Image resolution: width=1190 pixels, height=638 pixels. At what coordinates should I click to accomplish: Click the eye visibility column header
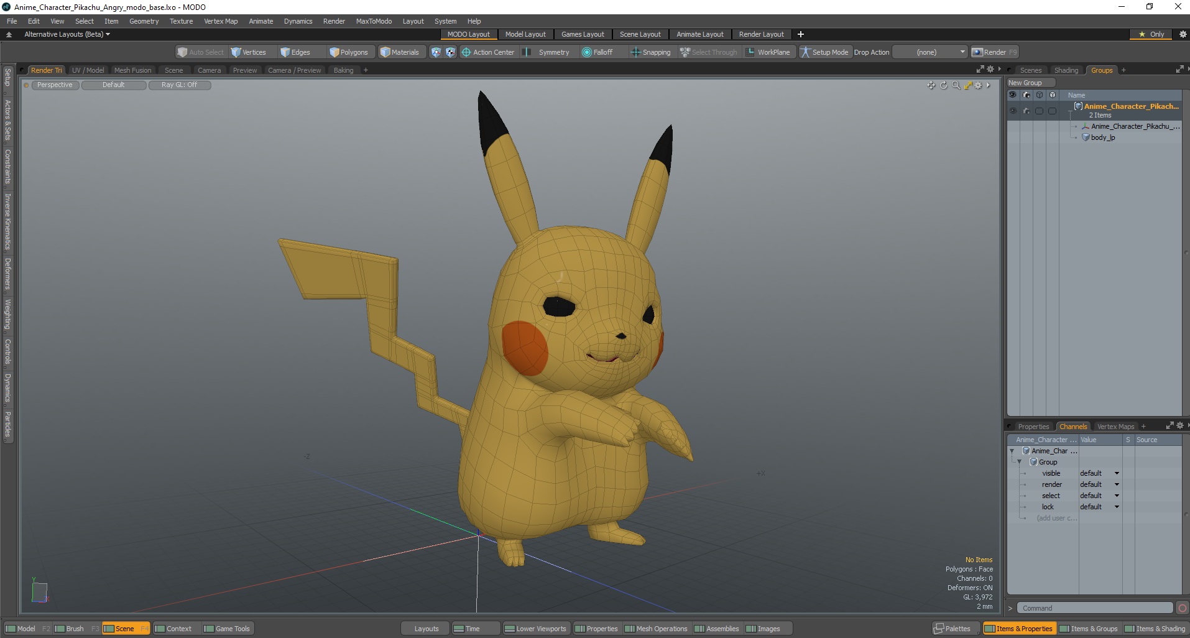[x=1013, y=95]
